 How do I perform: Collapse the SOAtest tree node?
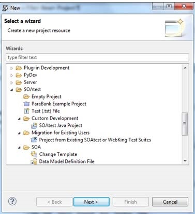click(x=11, y=90)
